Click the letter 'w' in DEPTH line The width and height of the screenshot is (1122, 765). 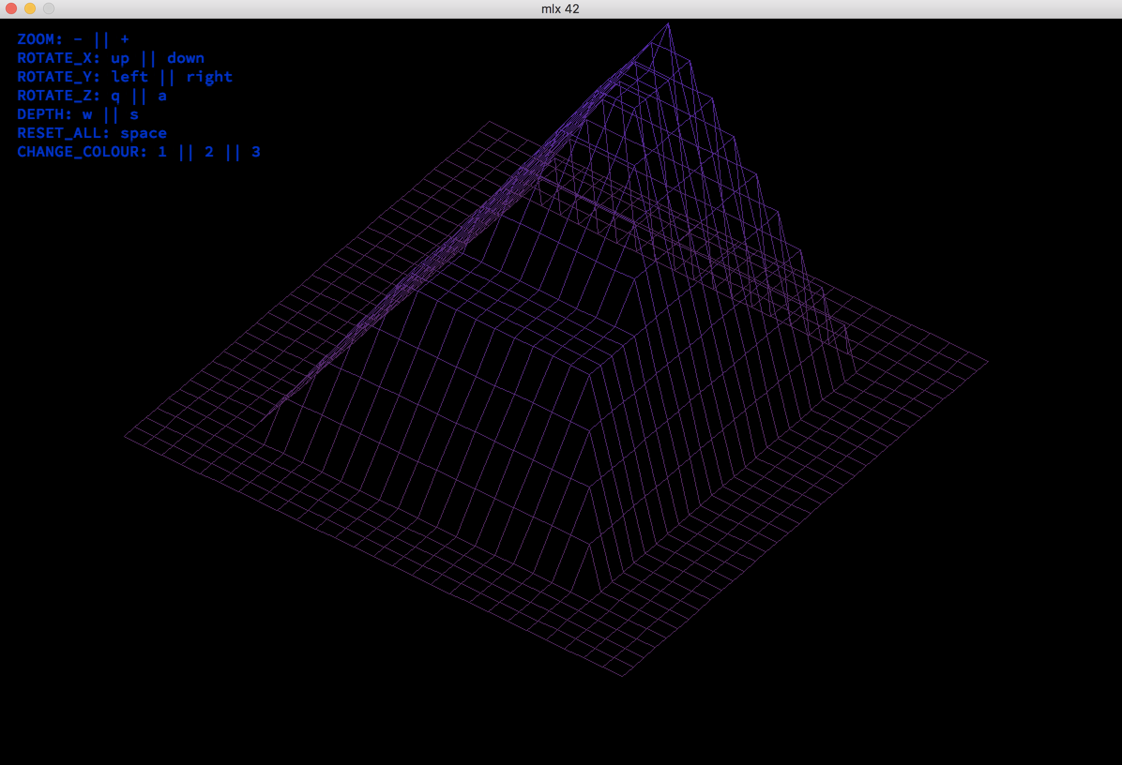[87, 115]
